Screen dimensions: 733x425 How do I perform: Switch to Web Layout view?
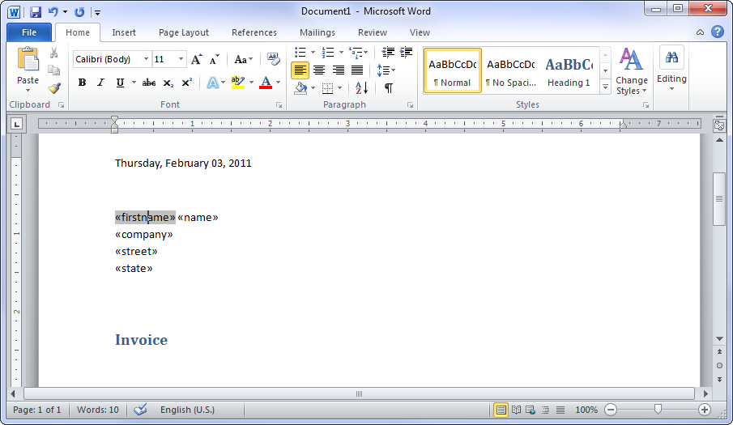[x=531, y=410]
